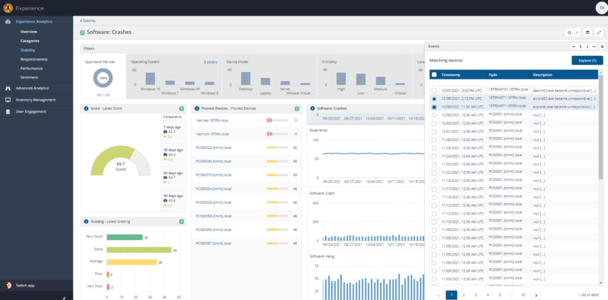Check the 11/24/2021, 12:00 AM UTC row checkbox
The width and height of the screenshot is (608, 300).
434,156
